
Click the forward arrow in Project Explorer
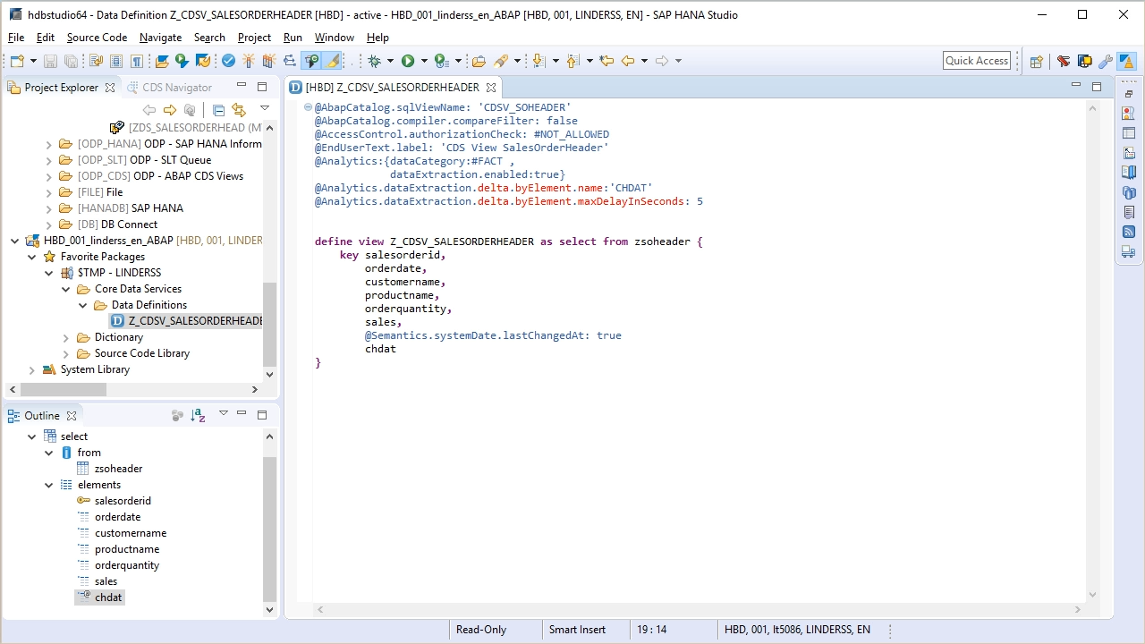click(169, 110)
